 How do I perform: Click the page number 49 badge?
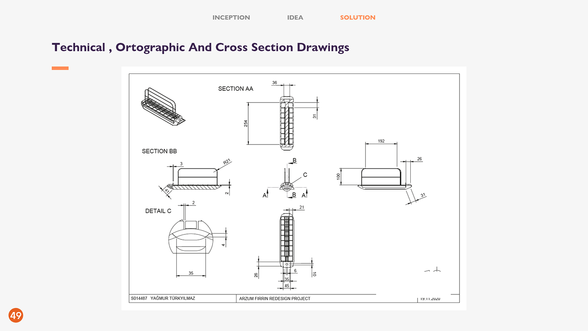click(16, 315)
